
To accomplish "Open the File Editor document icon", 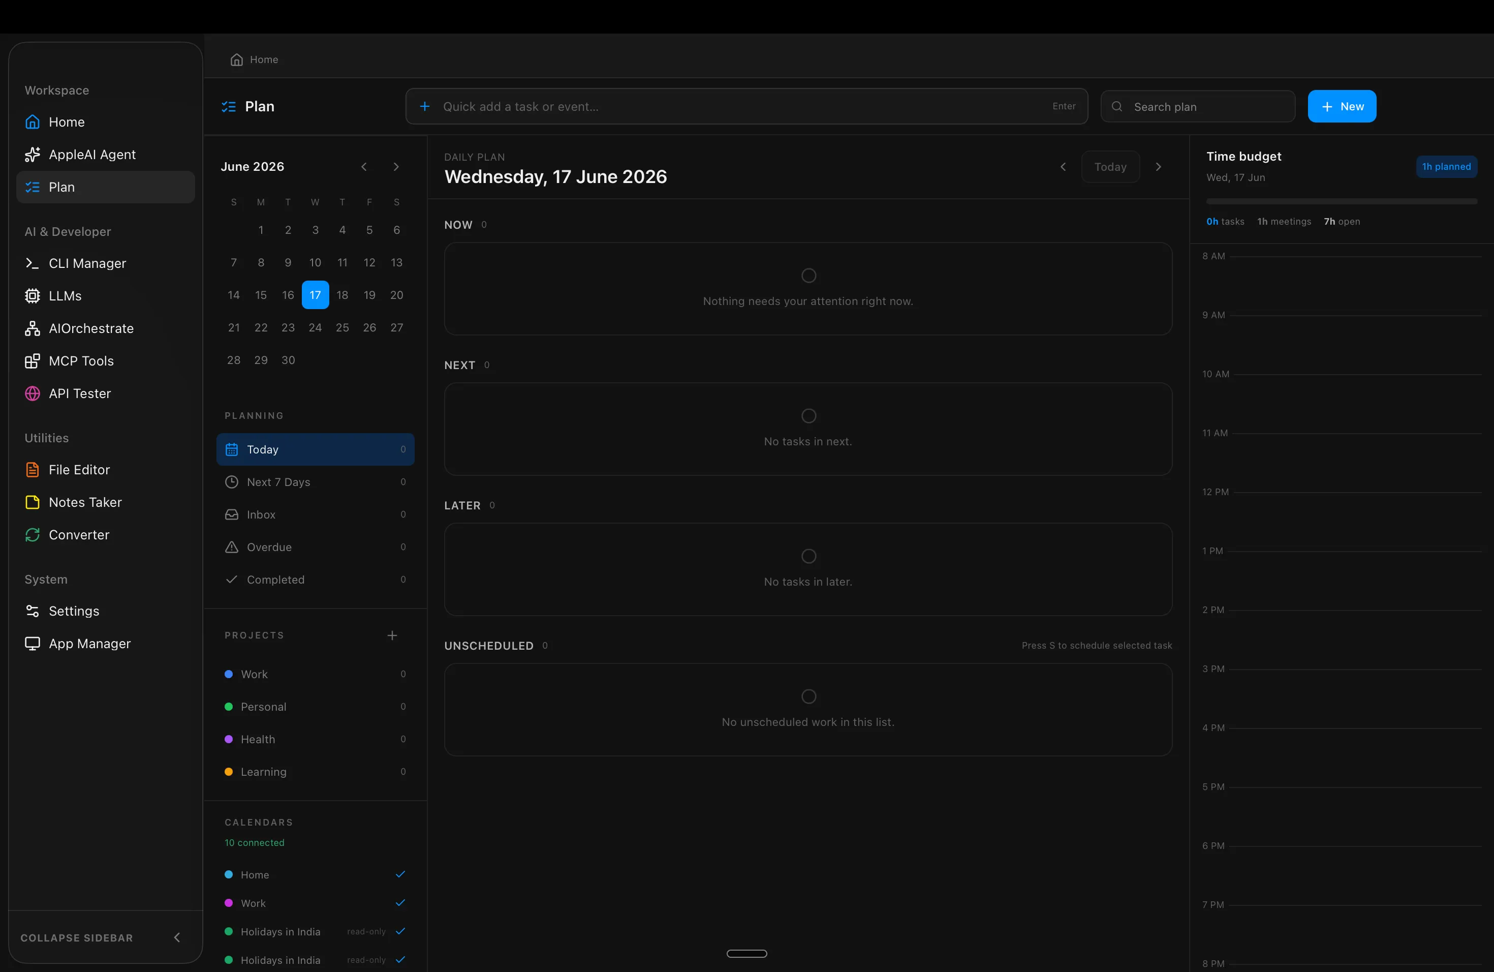I will point(32,470).
